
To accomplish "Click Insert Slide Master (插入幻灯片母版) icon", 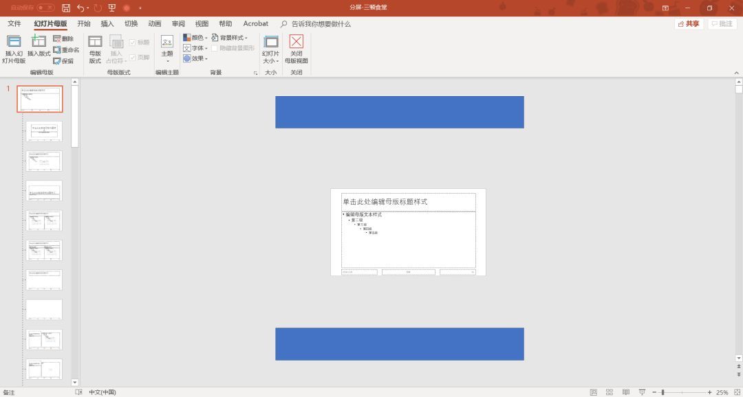I will coord(14,43).
